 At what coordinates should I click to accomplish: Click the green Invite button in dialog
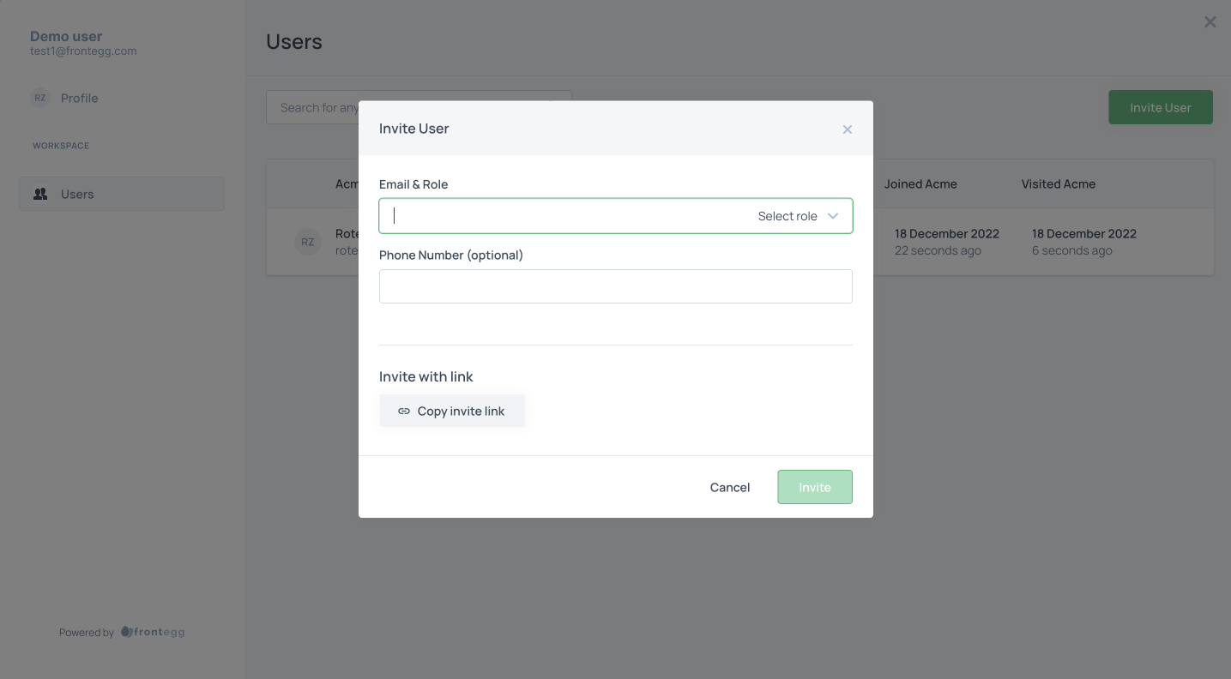coord(814,487)
